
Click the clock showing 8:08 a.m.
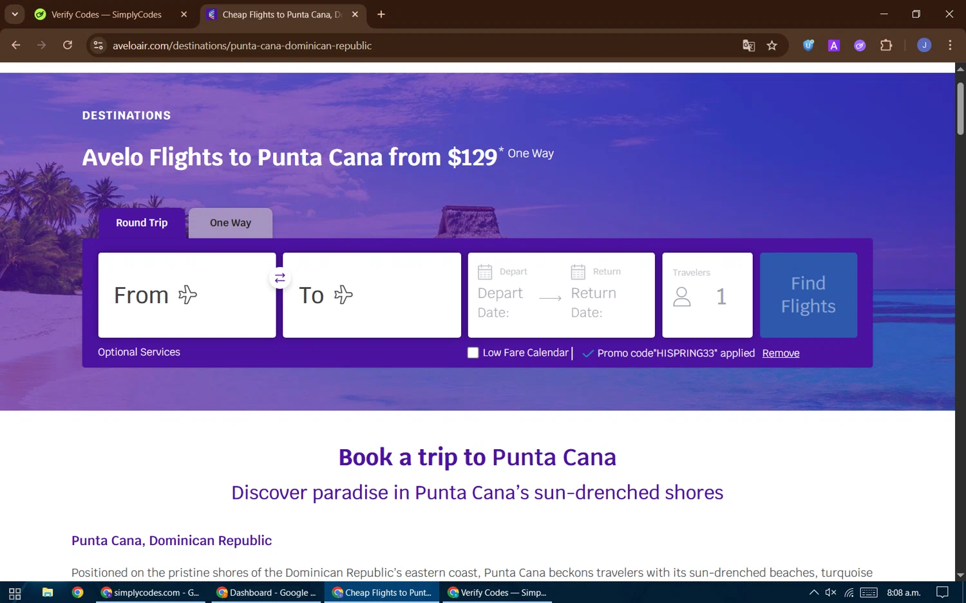[904, 593]
